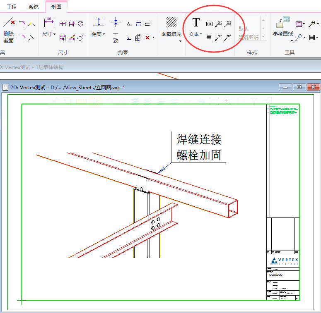The height and width of the screenshot is (313, 321).
Task: Click the grid tool icon
Action: (312, 37)
